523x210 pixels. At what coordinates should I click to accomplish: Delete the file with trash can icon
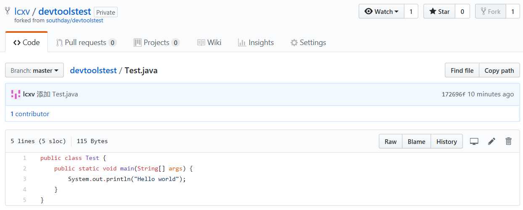click(508, 141)
